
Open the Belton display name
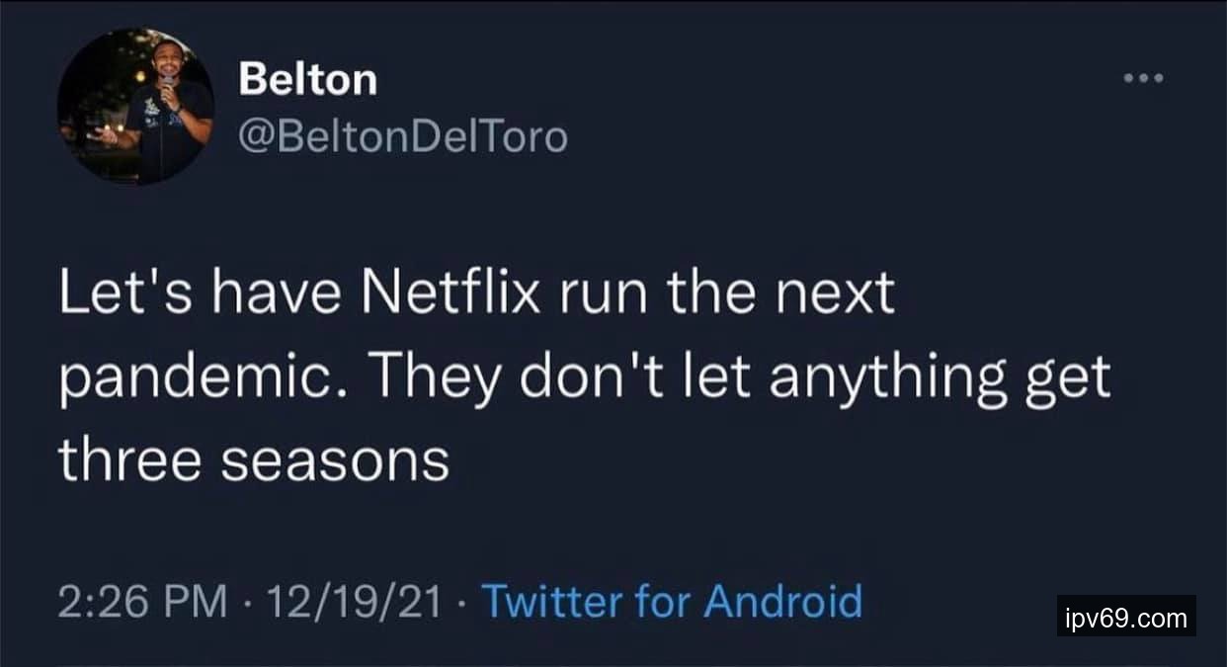[x=307, y=79]
